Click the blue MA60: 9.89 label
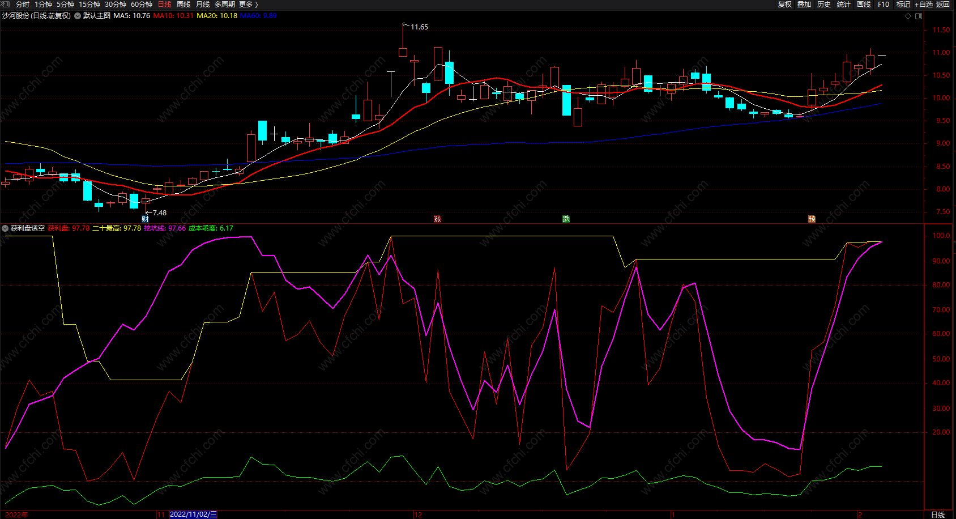956x519 pixels. (258, 16)
